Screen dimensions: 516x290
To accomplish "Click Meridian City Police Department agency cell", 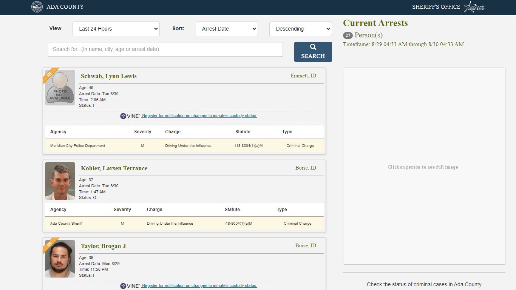I will pos(78,146).
